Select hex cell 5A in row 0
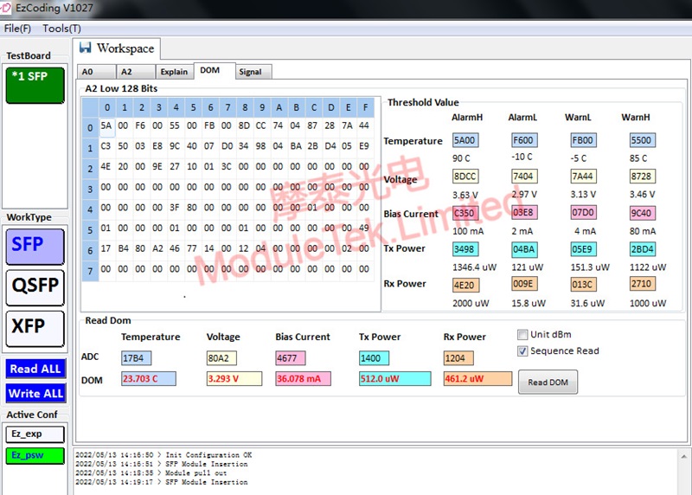Image resolution: width=692 pixels, height=495 pixels. pos(106,125)
